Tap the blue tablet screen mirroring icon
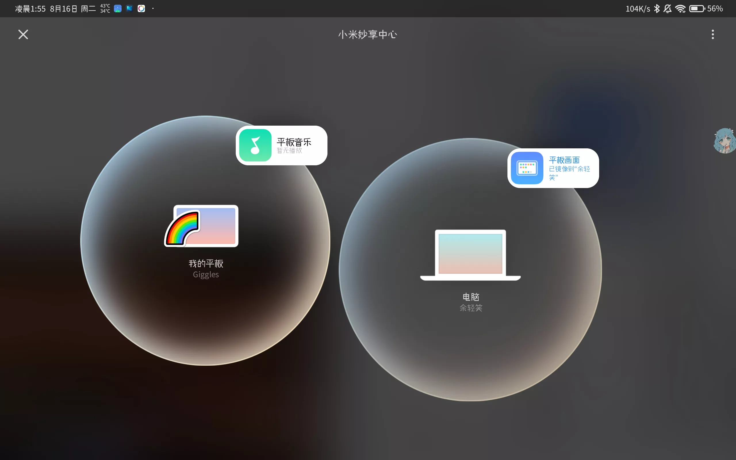 pyautogui.click(x=527, y=168)
